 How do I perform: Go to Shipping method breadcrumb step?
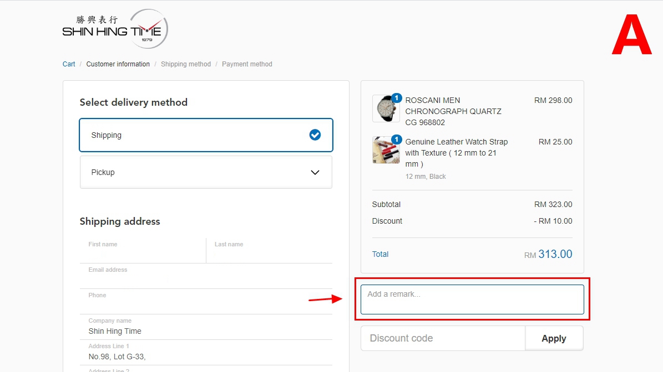pyautogui.click(x=186, y=64)
